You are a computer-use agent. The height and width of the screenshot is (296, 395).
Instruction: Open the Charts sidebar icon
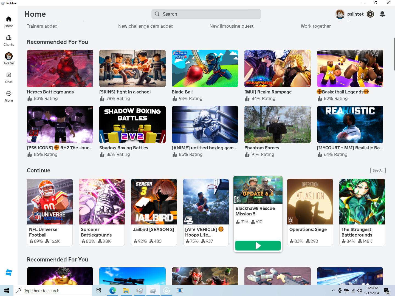point(9,41)
